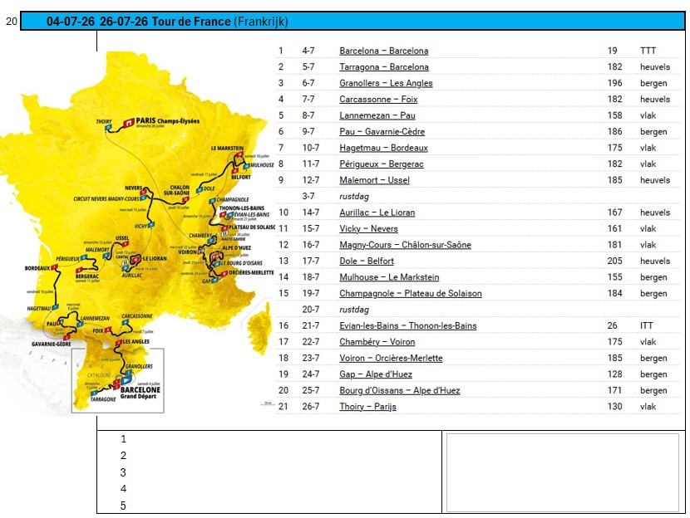Click the empty box at bottom right
This screenshot has width=690, height=518.
[x=564, y=472]
